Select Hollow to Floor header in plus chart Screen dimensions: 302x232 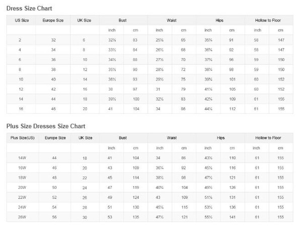tap(268, 138)
